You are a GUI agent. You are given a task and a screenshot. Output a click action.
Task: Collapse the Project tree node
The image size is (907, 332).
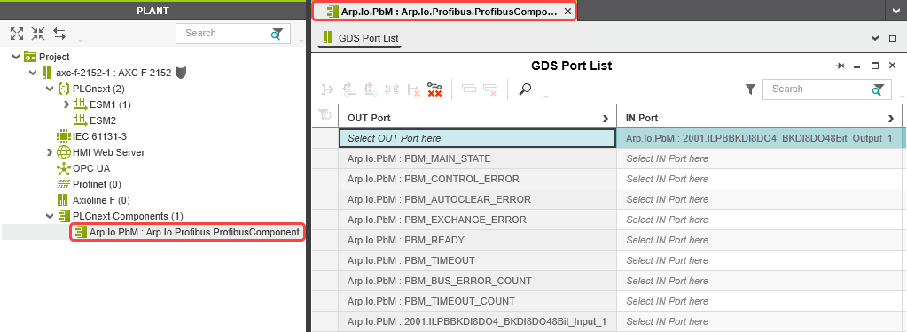(x=16, y=57)
